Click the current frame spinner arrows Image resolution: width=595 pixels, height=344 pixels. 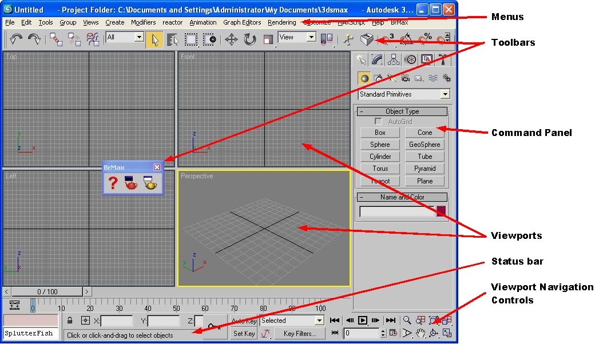coord(383,333)
